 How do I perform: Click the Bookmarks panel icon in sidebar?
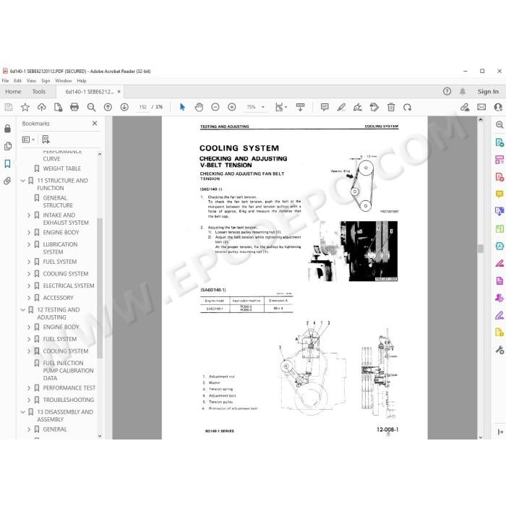click(x=7, y=163)
